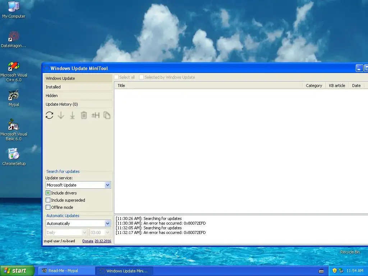This screenshot has width=368, height=276.
Task: Click the network connection tray icon
Action: (x=341, y=271)
